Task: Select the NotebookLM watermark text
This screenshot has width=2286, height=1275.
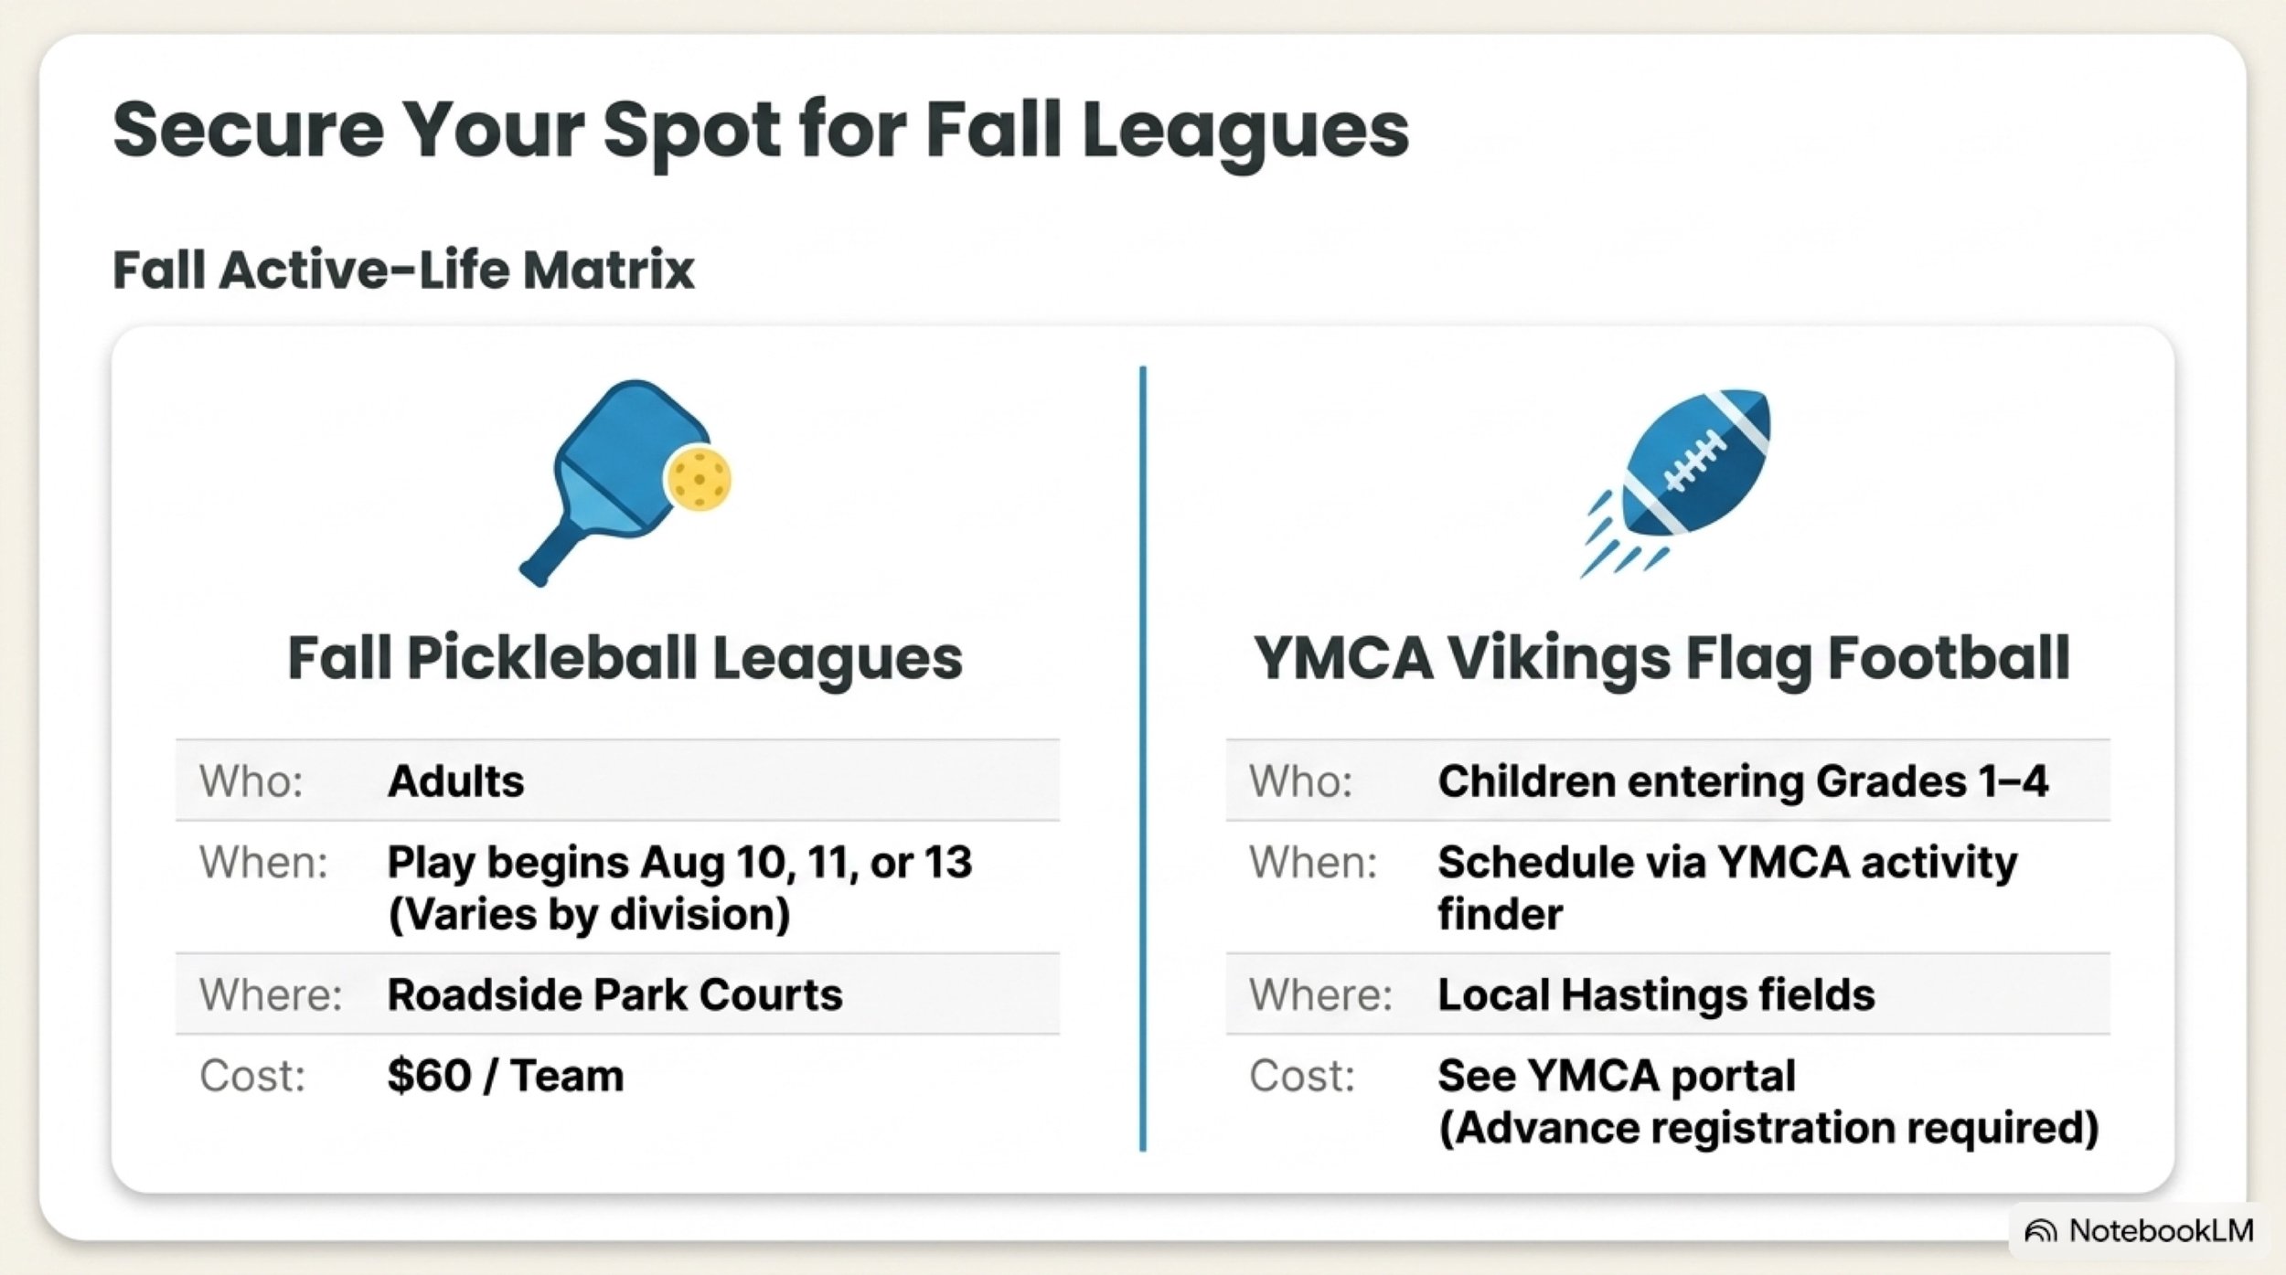Action: (2162, 1230)
